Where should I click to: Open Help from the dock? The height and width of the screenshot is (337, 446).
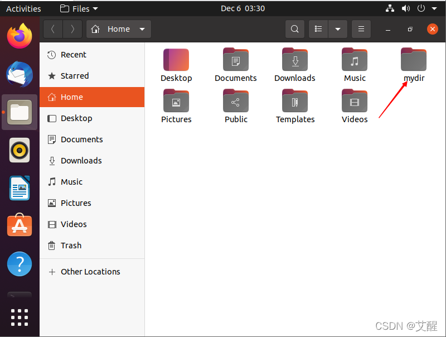20,264
